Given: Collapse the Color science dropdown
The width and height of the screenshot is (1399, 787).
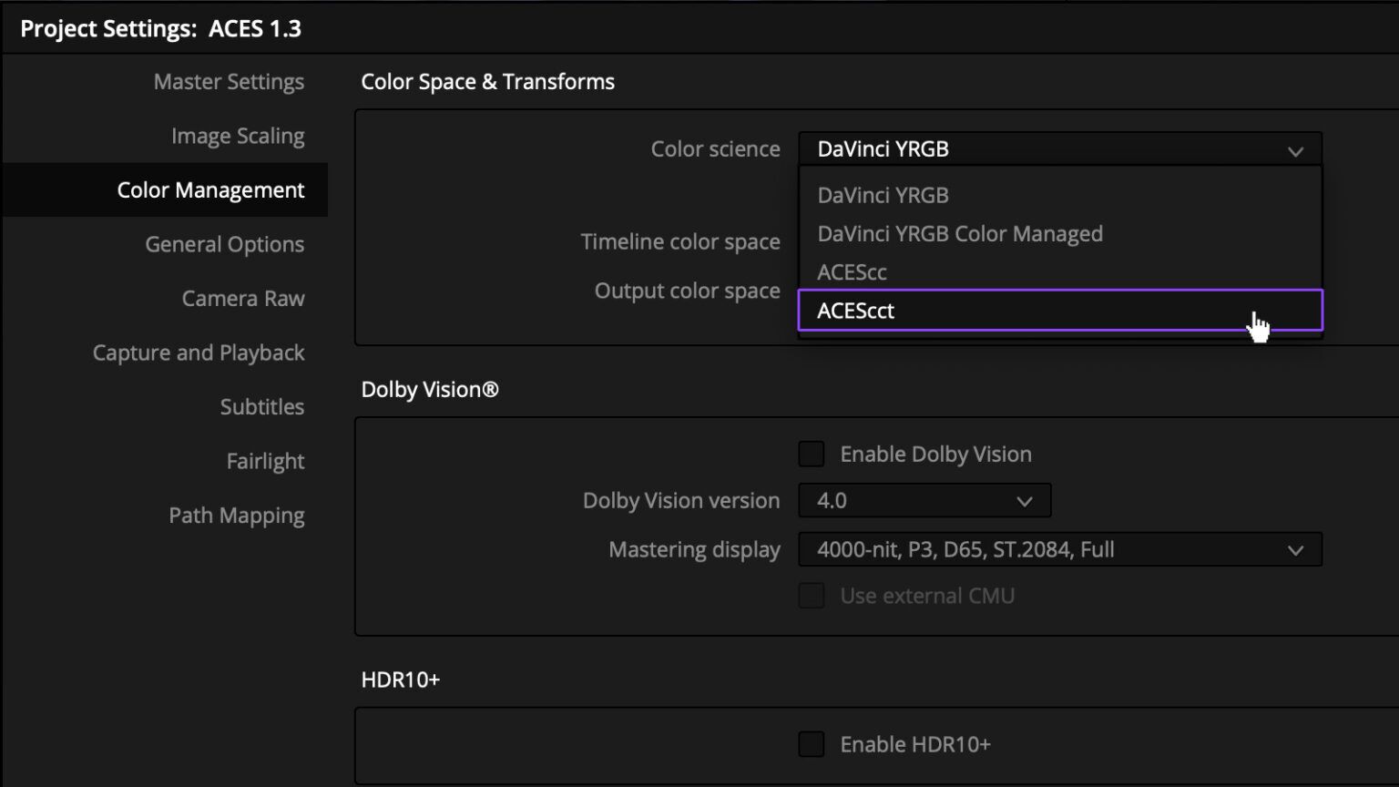Looking at the screenshot, I should click(1294, 148).
